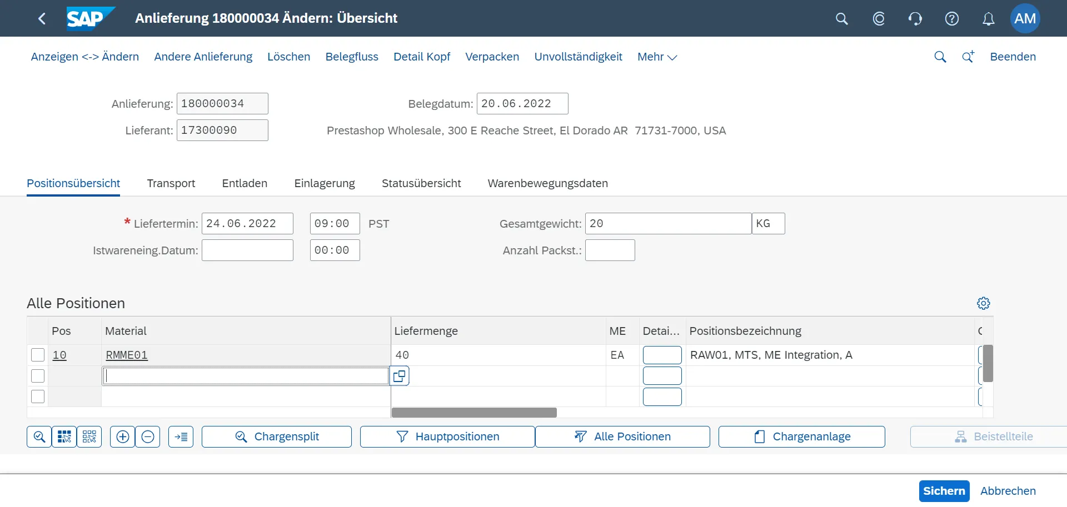Select checkbox of the third table row

38,396
